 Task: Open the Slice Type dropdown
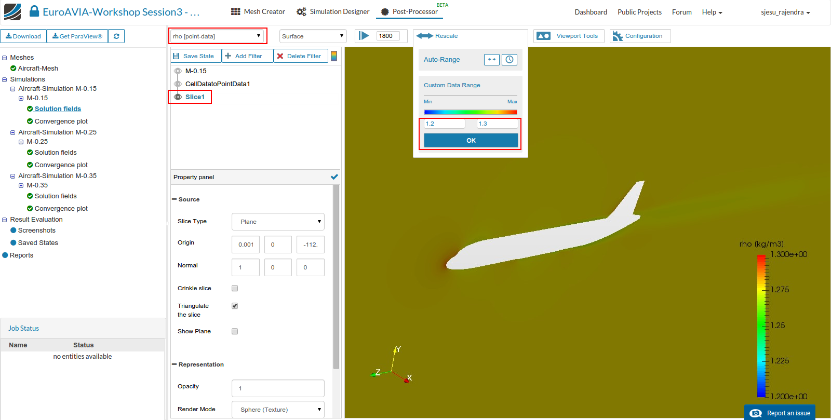(278, 222)
